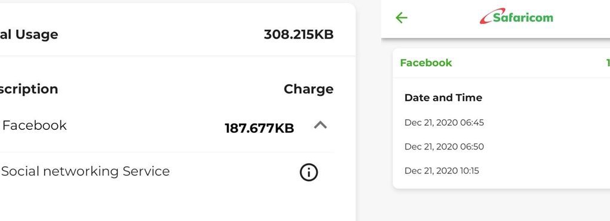Click the Safaricom top header bar
Viewport: 610px width, 221px height.
coord(496,18)
